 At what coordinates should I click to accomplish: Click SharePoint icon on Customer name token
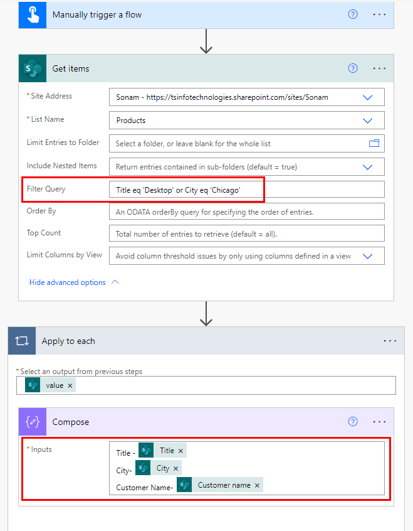184,485
